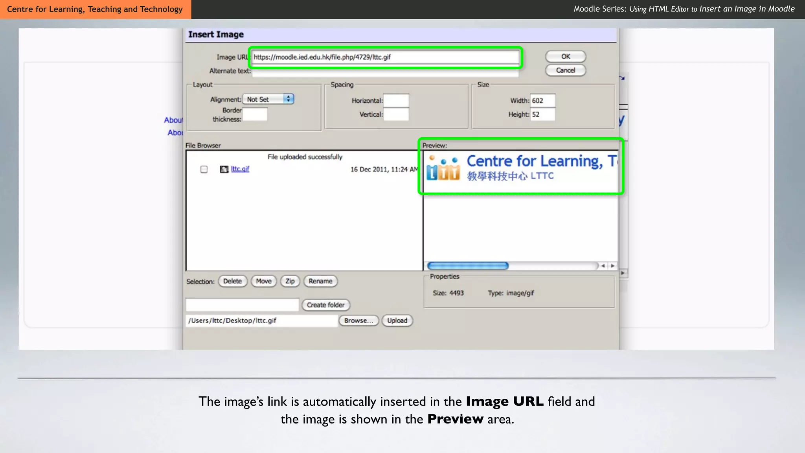
Task: Open the lttc.gif file link
Action: [240, 169]
